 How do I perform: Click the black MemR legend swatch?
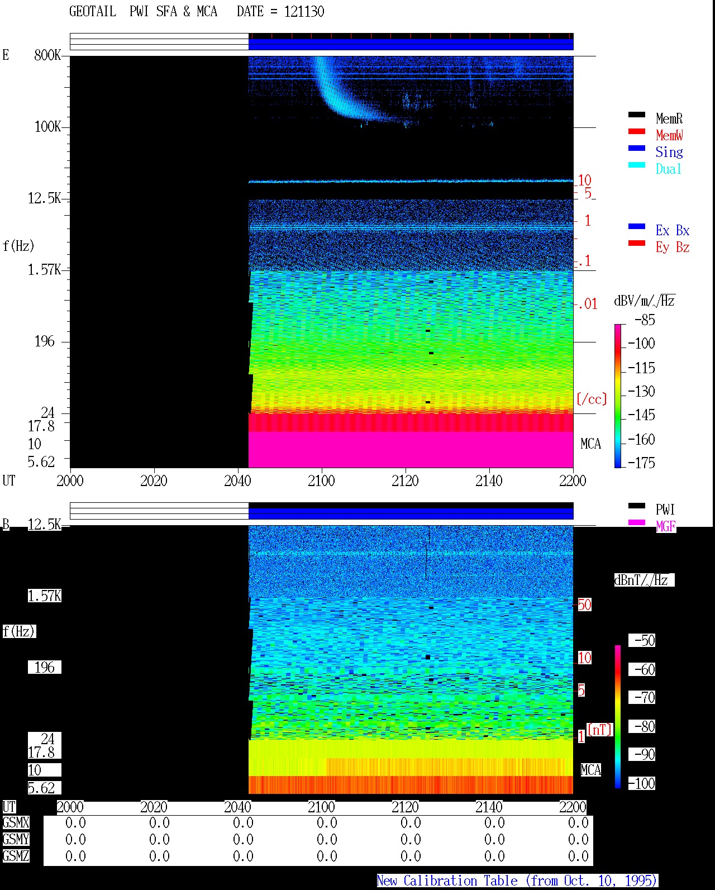point(636,115)
